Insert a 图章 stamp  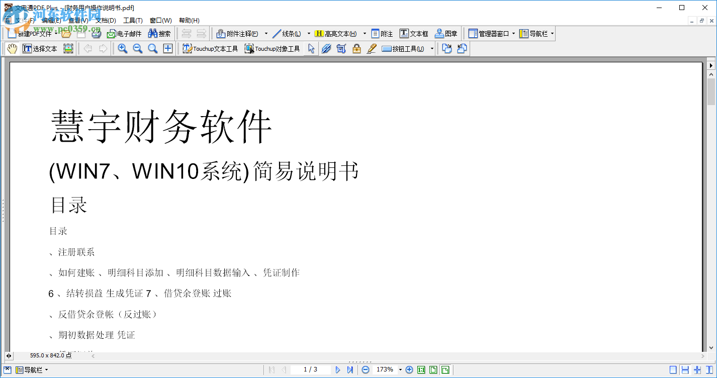444,33
